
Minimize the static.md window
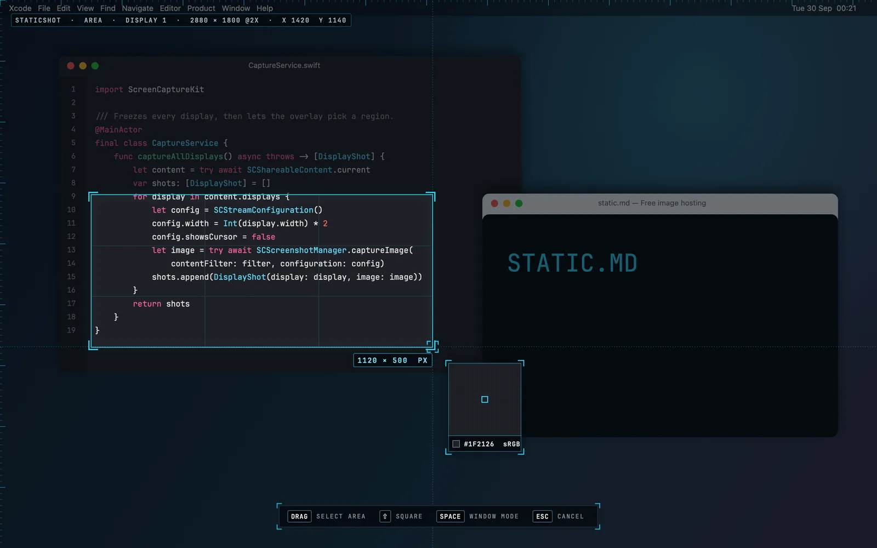(x=506, y=203)
